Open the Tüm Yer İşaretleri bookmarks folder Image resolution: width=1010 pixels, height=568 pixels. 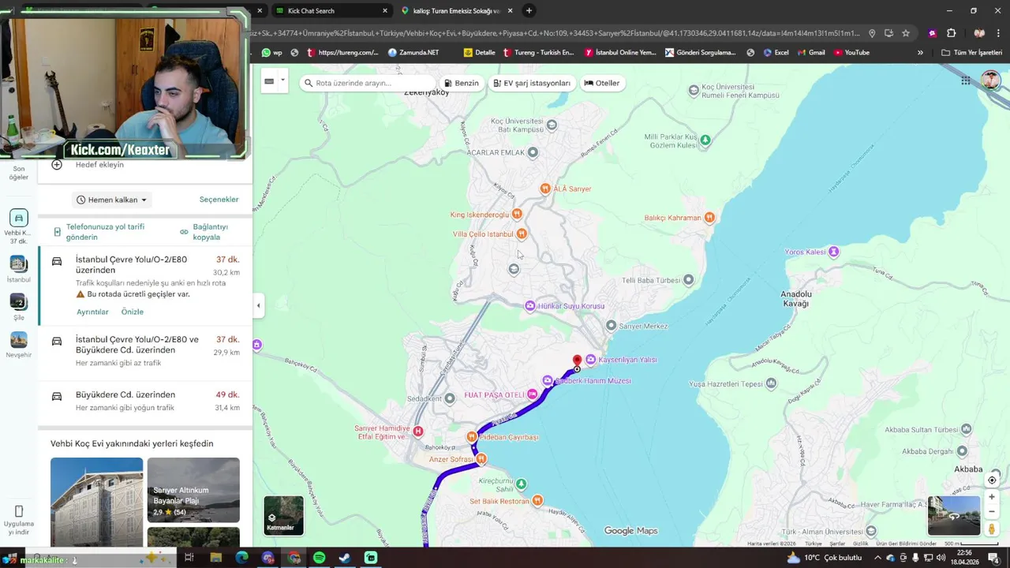click(971, 53)
